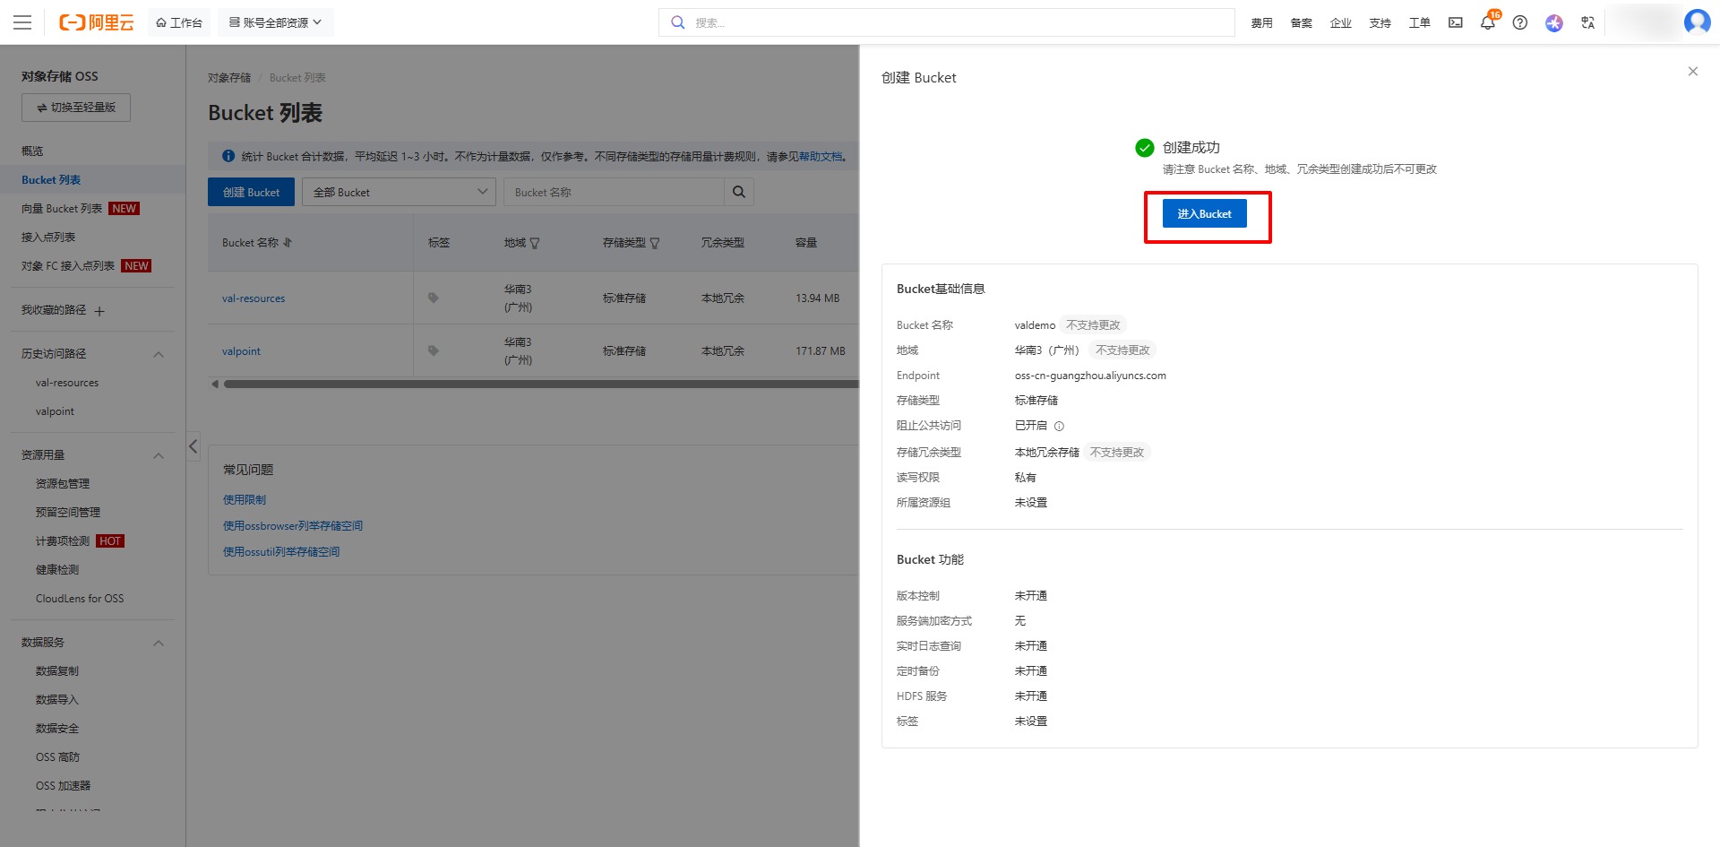The height and width of the screenshot is (847, 1720).
Task: Open the 企业 menu
Action: [x=1341, y=22]
